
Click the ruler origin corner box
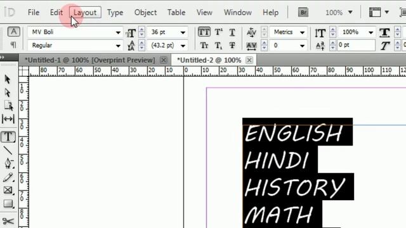pyautogui.click(x=23, y=71)
